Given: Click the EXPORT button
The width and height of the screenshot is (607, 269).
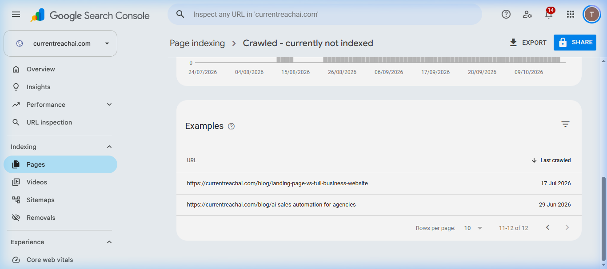Looking at the screenshot, I should click(x=528, y=43).
